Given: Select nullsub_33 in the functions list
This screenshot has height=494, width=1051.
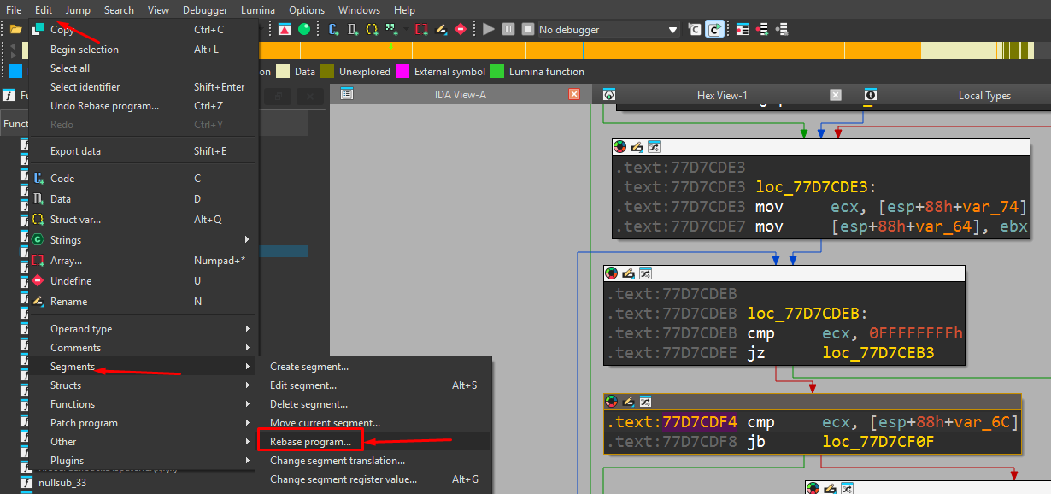Looking at the screenshot, I should coord(62,483).
